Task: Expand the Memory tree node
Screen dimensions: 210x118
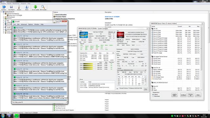Action: (4, 19)
